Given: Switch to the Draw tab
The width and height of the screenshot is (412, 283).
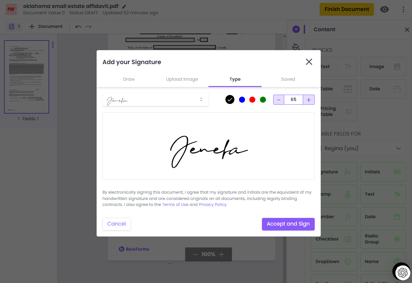Looking at the screenshot, I should pos(129,79).
